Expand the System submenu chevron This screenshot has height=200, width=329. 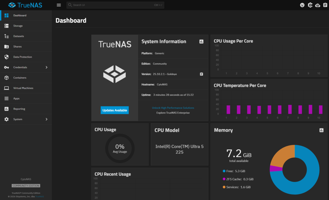47,119
